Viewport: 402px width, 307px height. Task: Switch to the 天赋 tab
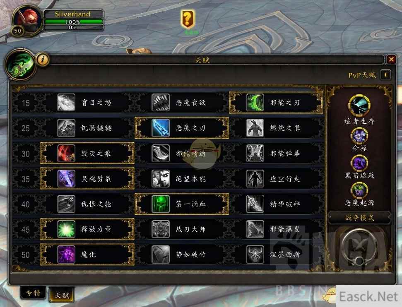click(x=62, y=295)
